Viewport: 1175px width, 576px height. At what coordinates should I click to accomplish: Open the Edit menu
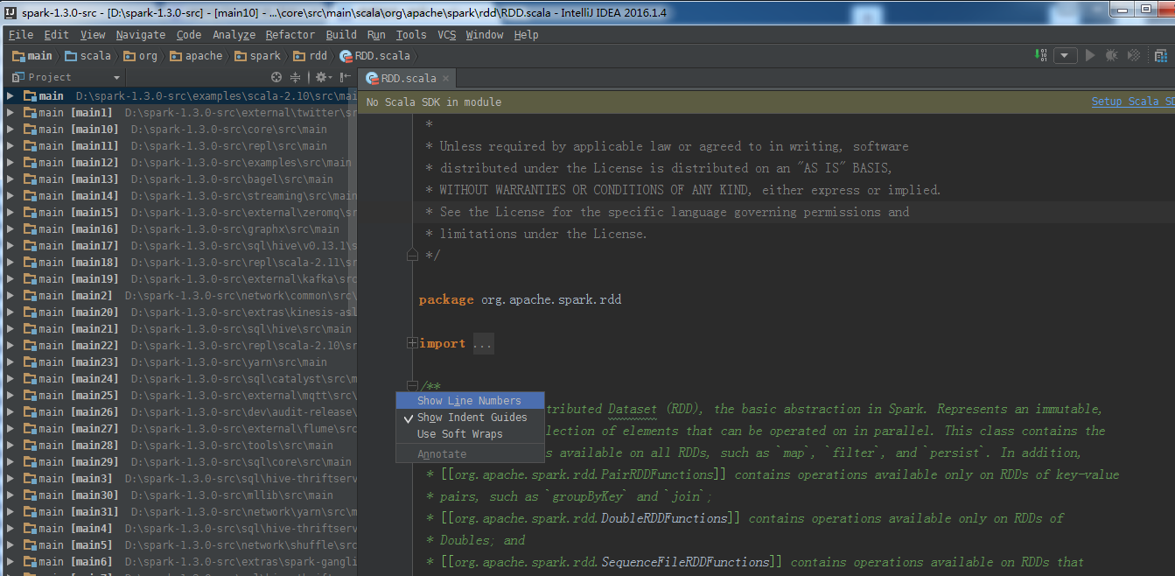pyautogui.click(x=57, y=35)
